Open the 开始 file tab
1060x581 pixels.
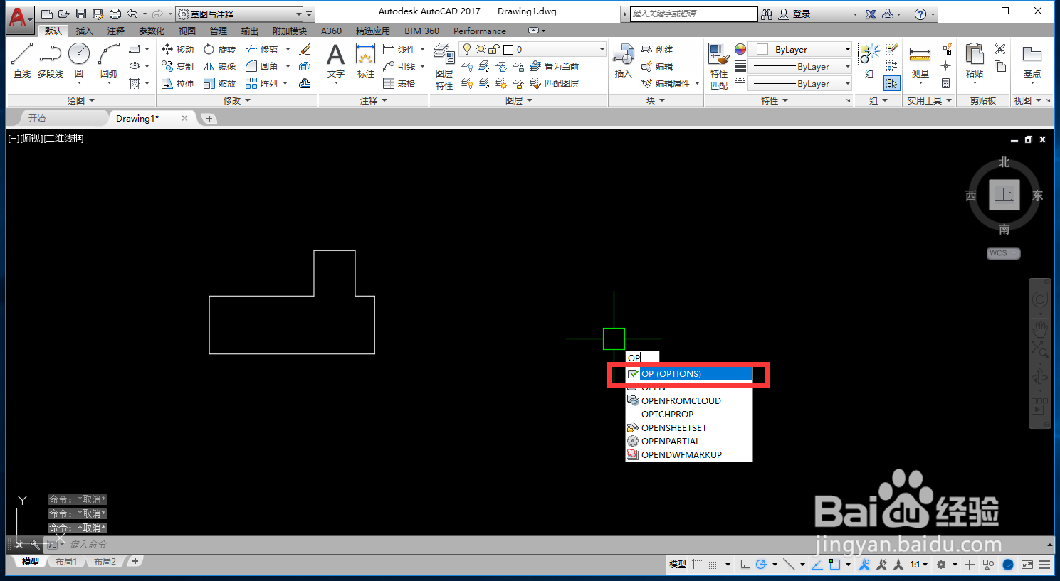coord(37,118)
